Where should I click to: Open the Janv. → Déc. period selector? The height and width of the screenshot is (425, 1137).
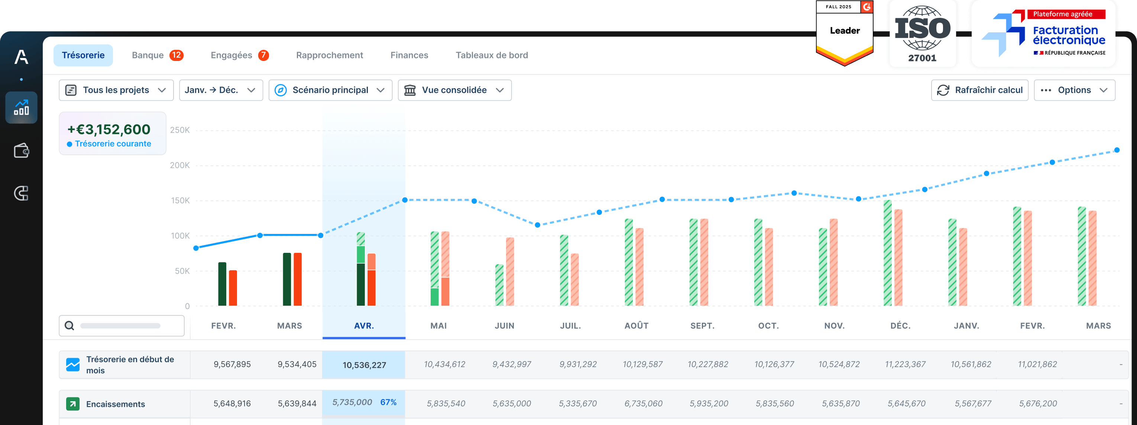pos(220,90)
